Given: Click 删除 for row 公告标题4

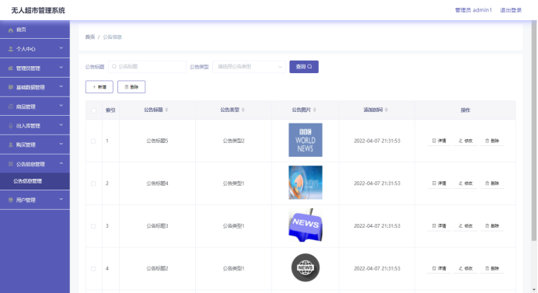Looking at the screenshot, I should tap(492, 183).
